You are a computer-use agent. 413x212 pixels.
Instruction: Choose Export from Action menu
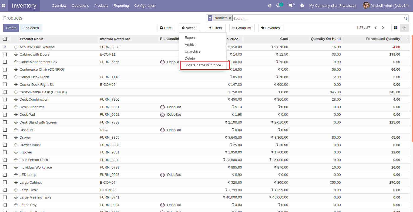coord(203,38)
